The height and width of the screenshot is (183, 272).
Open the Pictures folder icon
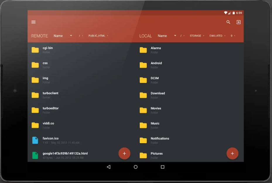click(143, 155)
